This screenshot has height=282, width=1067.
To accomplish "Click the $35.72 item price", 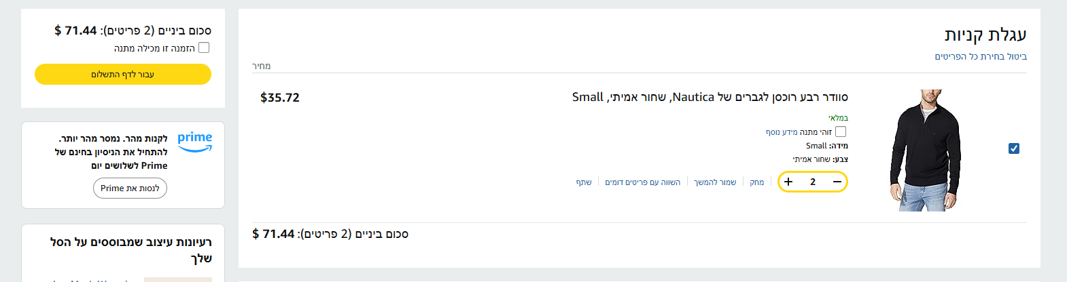I will pyautogui.click(x=280, y=98).
